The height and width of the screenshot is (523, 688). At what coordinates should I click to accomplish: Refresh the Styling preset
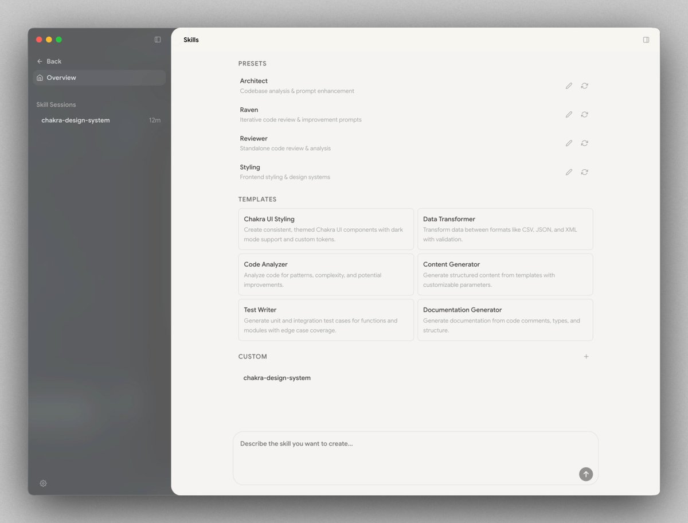(x=584, y=172)
